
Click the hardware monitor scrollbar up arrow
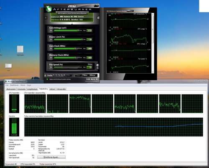(x=153, y=14)
